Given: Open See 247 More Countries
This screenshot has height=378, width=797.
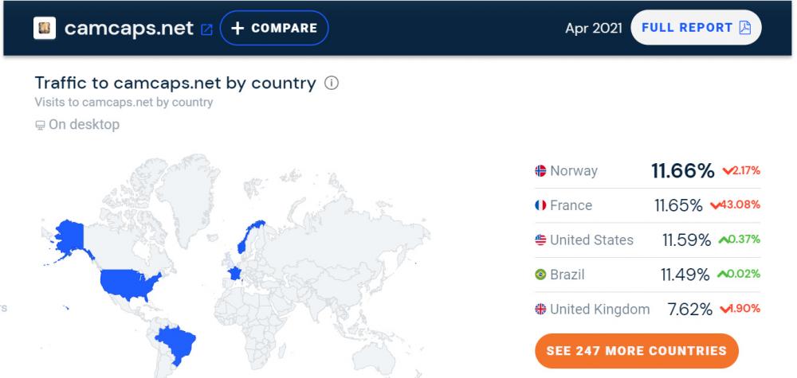Looking at the screenshot, I should [636, 350].
